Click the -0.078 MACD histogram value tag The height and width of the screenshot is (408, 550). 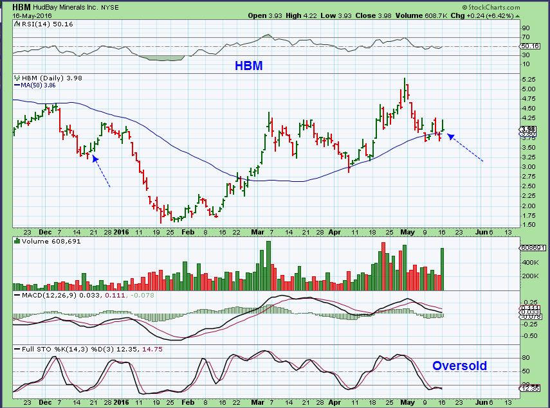[x=529, y=317]
